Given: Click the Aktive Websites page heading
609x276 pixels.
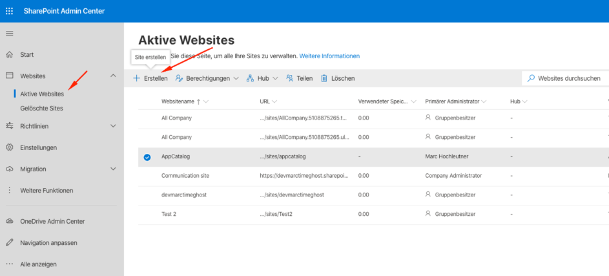Looking at the screenshot, I should (187, 39).
